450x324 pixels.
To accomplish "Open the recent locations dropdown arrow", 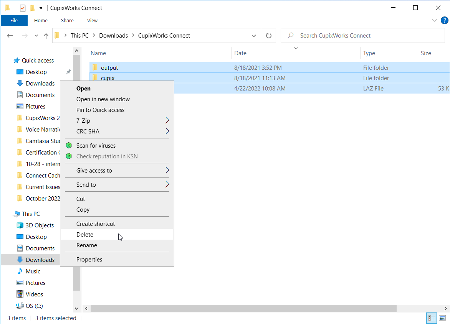I will pyautogui.click(x=36, y=36).
